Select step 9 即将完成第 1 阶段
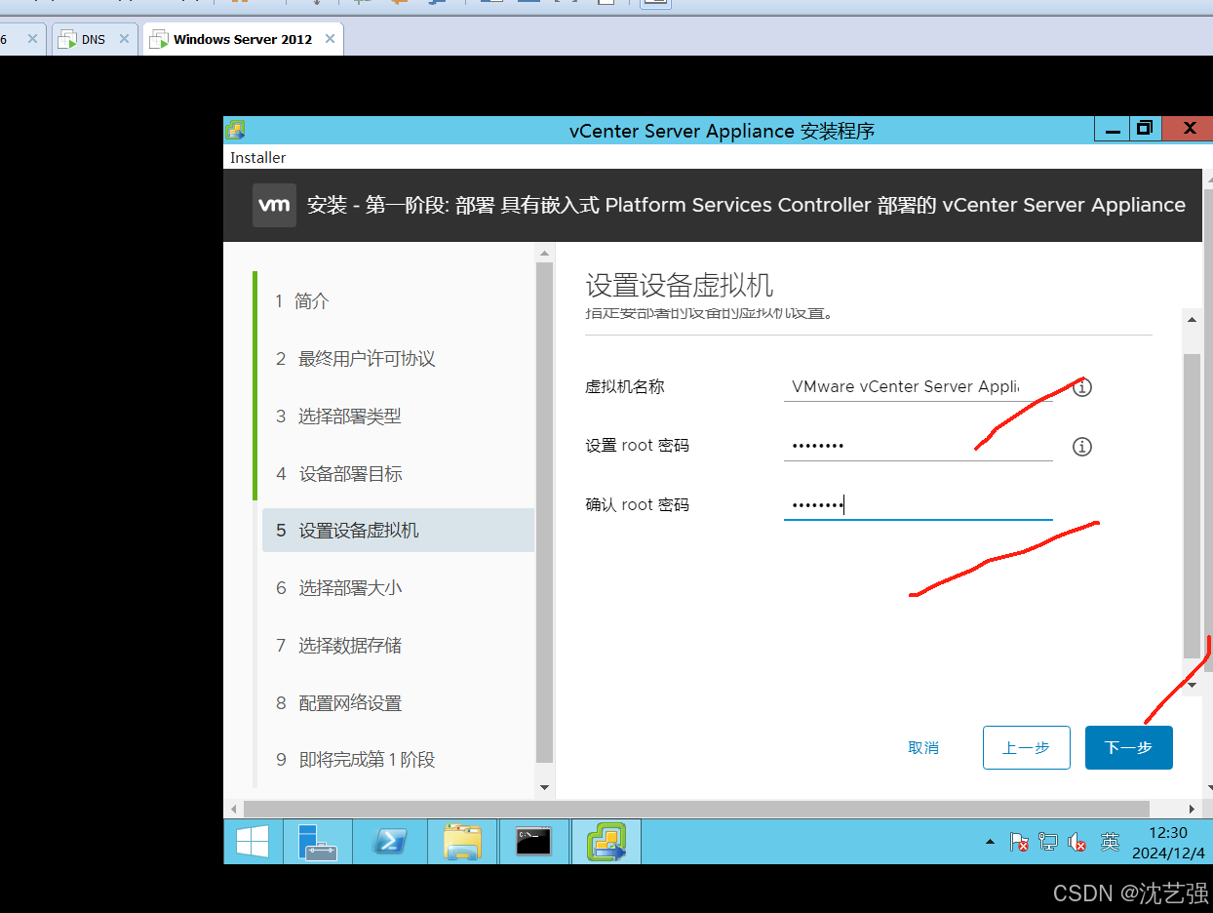Viewport: 1213px width, 913px height. coord(399,760)
